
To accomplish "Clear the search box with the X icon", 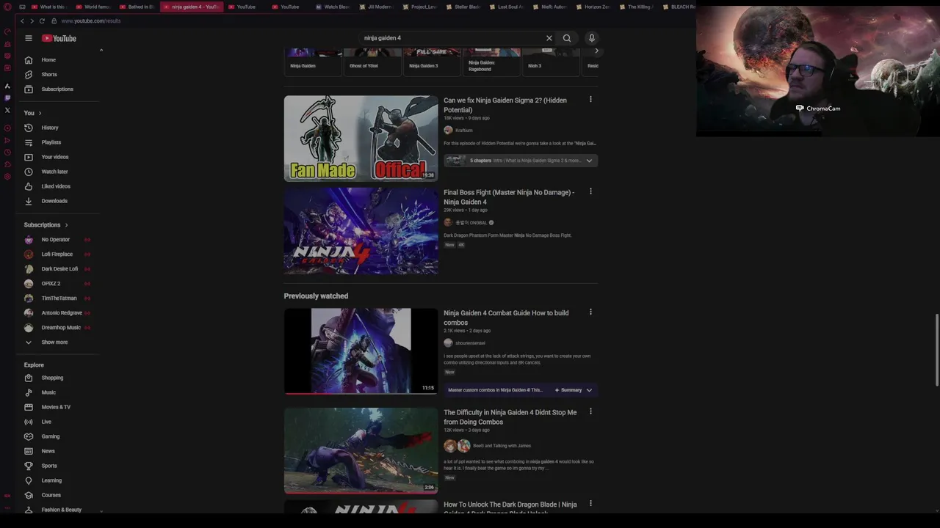I will pyautogui.click(x=549, y=38).
